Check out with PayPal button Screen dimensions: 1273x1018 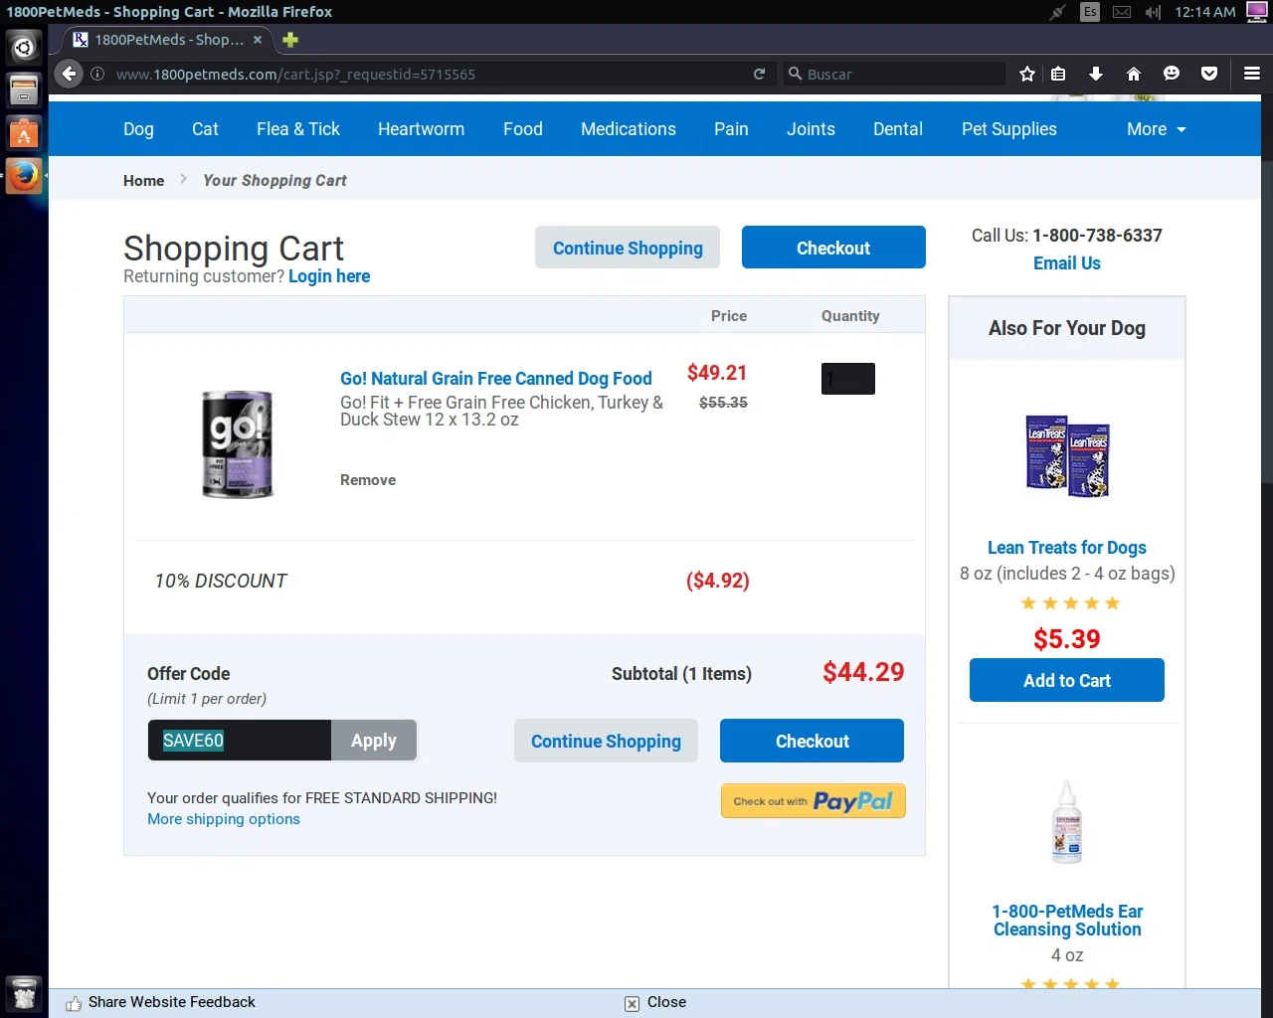[813, 801]
